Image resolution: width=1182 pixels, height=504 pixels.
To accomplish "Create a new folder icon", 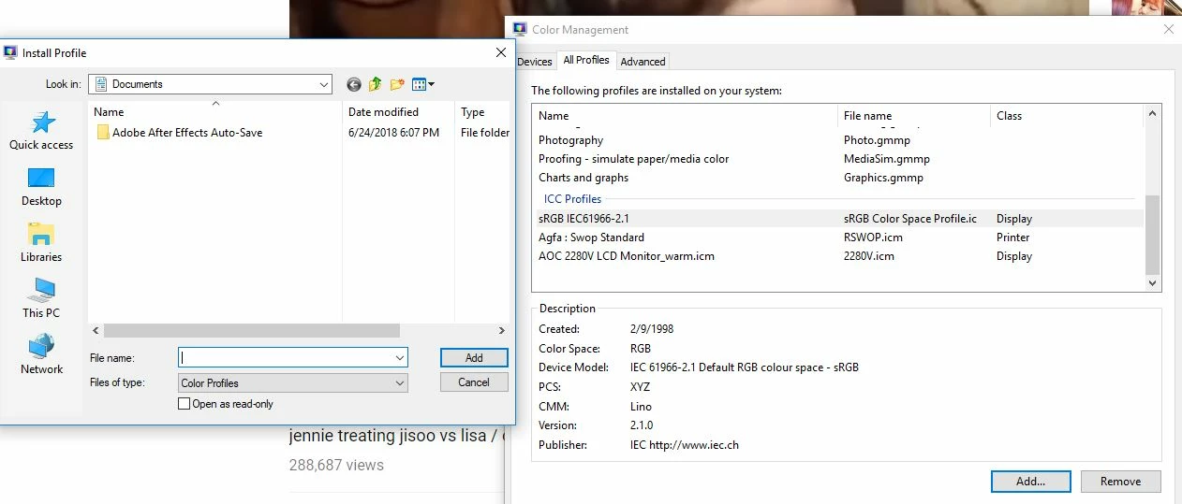I will coord(397,84).
